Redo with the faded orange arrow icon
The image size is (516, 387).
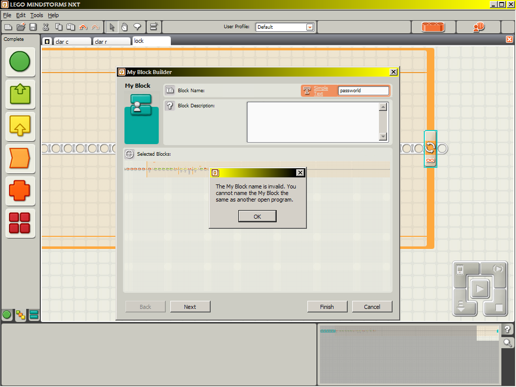click(95, 27)
